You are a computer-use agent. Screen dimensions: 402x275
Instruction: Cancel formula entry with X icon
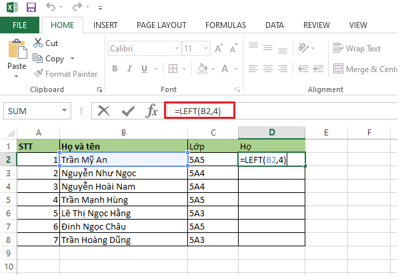point(103,111)
